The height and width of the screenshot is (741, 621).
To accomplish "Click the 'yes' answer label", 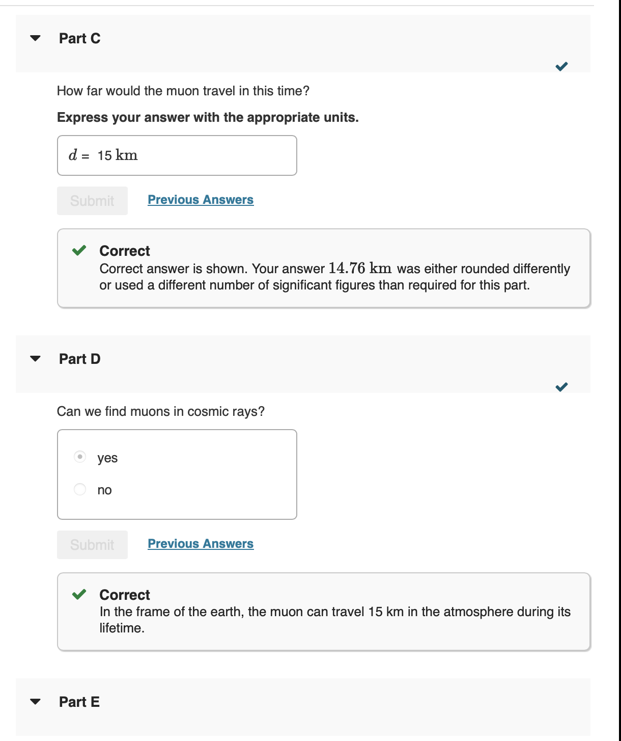I will pos(107,458).
